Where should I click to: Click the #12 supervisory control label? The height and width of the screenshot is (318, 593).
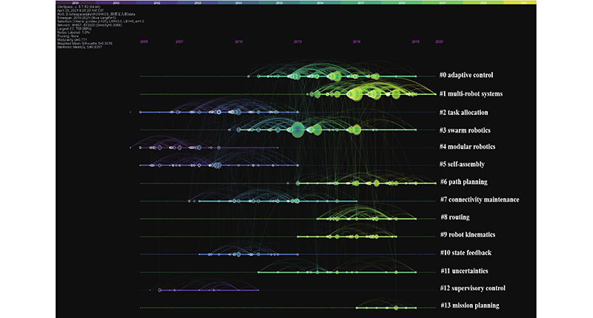[471, 288]
